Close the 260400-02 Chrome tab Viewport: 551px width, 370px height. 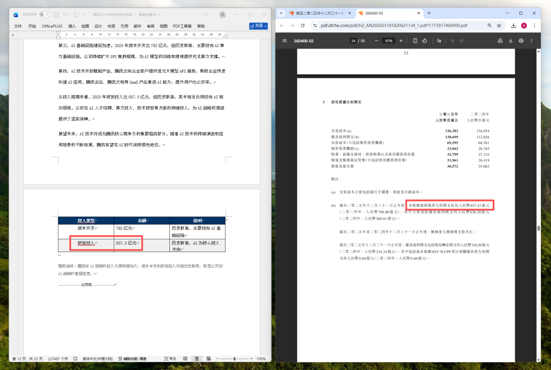(x=418, y=13)
